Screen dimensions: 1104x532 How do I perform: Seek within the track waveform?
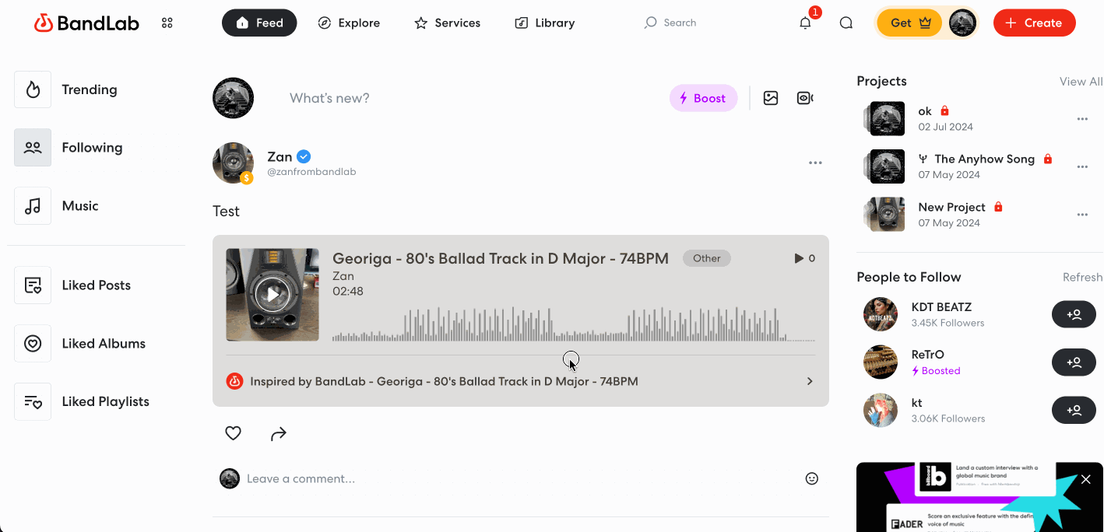pos(573,324)
